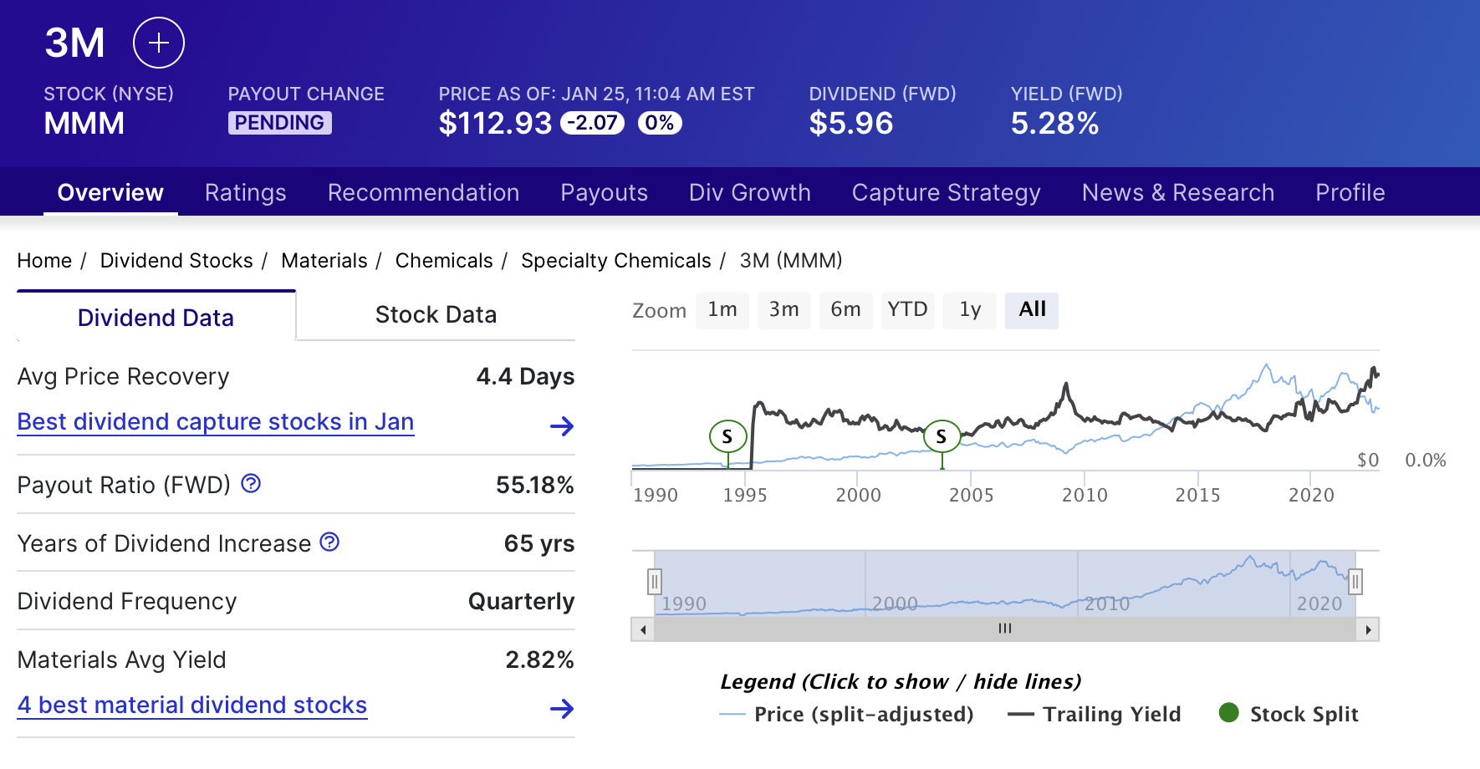Set chart zoom to 6m
Viewport: 1480px width, 769px height.
coord(846,310)
